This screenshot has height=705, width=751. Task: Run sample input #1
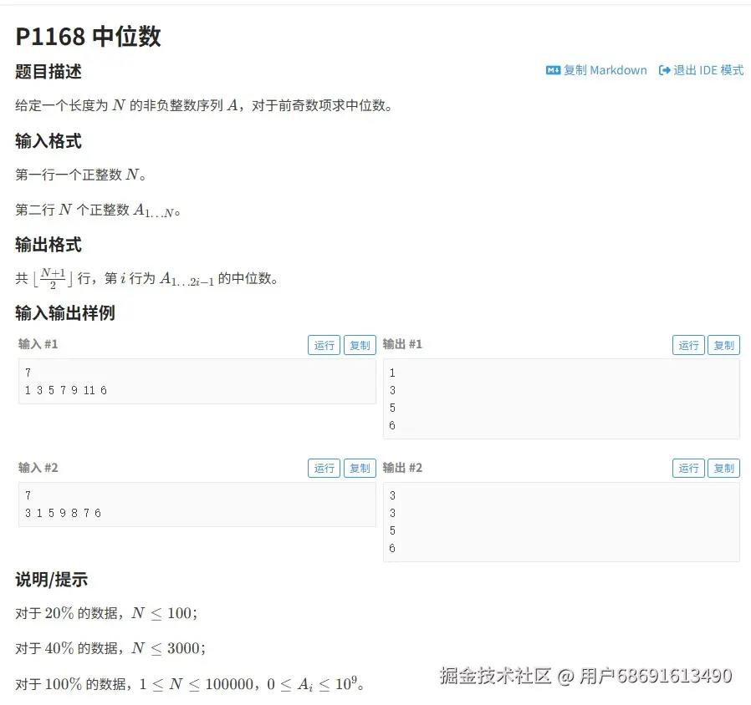pos(324,344)
